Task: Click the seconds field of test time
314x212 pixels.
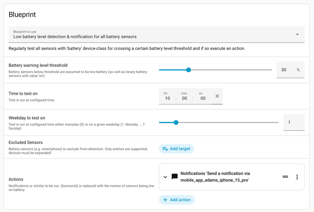Action: tap(202, 98)
